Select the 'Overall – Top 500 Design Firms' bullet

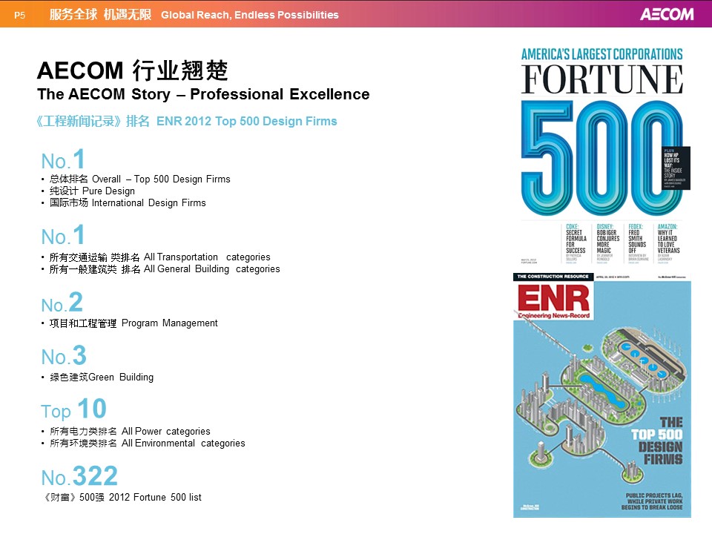click(139, 179)
